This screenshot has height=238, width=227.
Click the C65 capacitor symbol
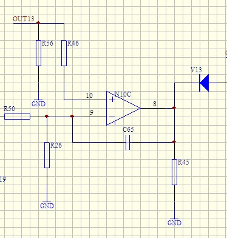point(128,143)
